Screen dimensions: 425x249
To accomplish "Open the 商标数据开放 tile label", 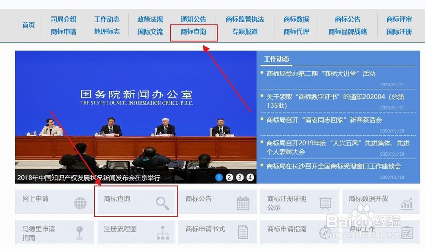I will point(368,199).
